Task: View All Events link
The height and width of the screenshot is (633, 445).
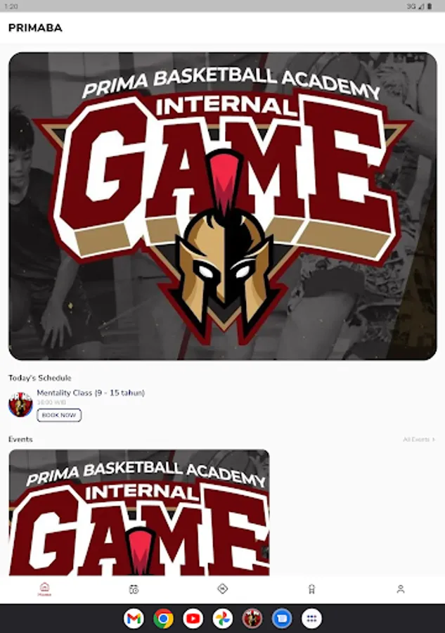Action: point(416,439)
